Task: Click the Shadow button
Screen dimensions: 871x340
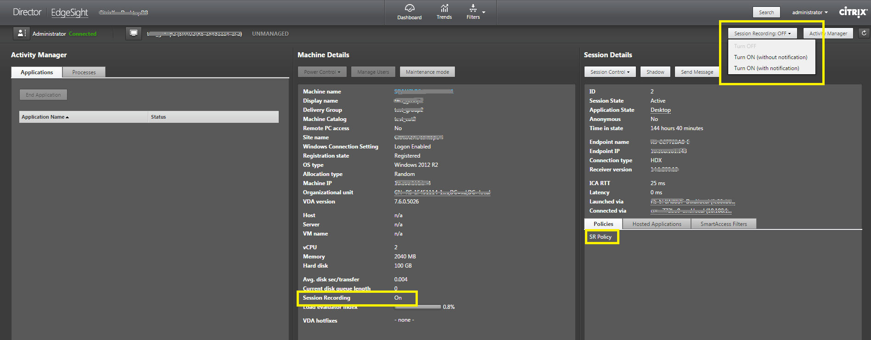Action: [655, 72]
